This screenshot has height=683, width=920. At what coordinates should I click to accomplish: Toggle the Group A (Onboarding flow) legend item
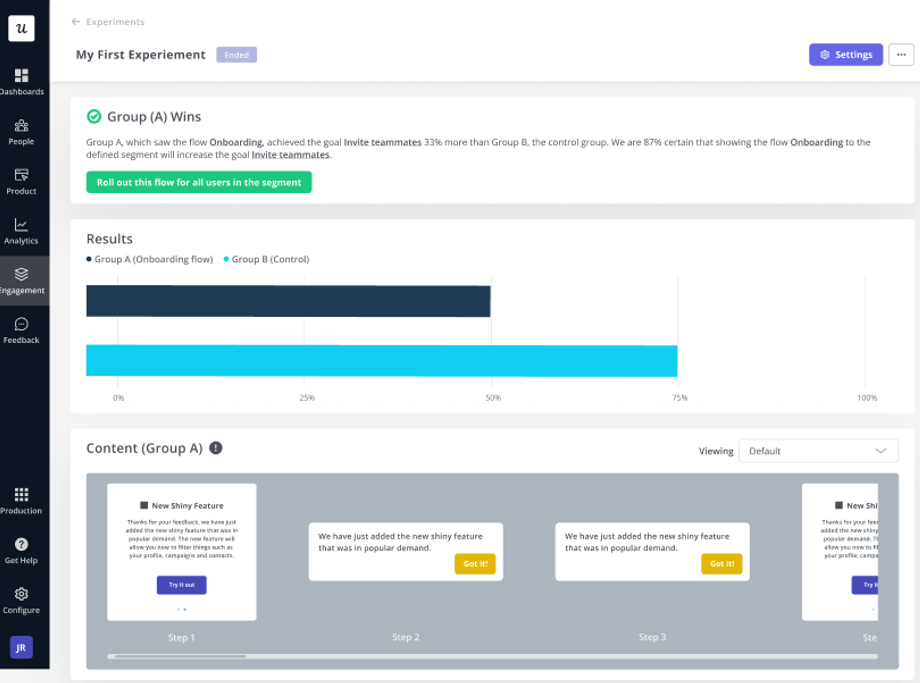click(x=149, y=259)
